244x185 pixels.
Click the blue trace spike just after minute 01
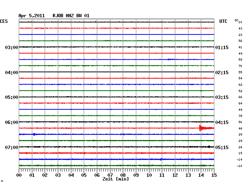34,134
